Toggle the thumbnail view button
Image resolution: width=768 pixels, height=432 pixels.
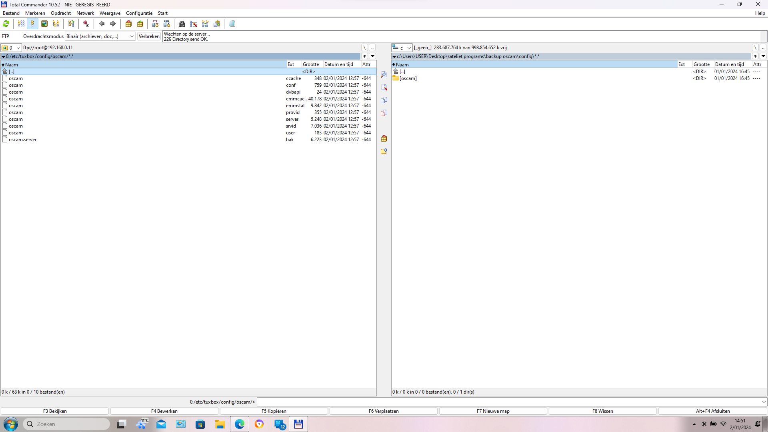pos(44,24)
